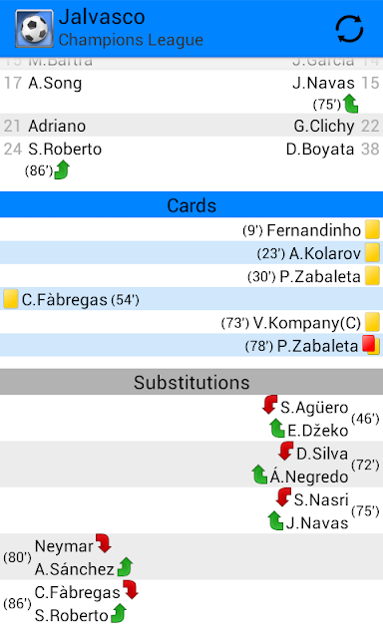
Task: Tap the green sub-on arrow by E.Džeko
Action: coord(277,429)
